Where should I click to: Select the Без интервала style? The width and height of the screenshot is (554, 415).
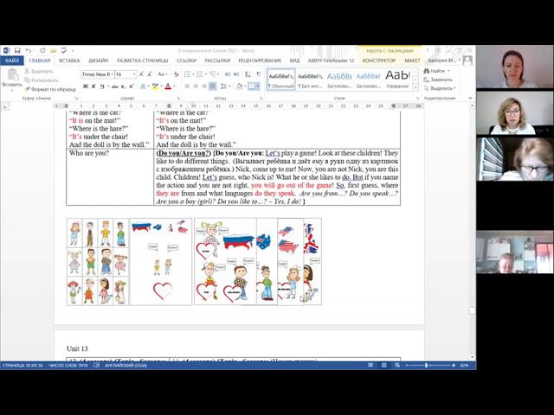310,80
